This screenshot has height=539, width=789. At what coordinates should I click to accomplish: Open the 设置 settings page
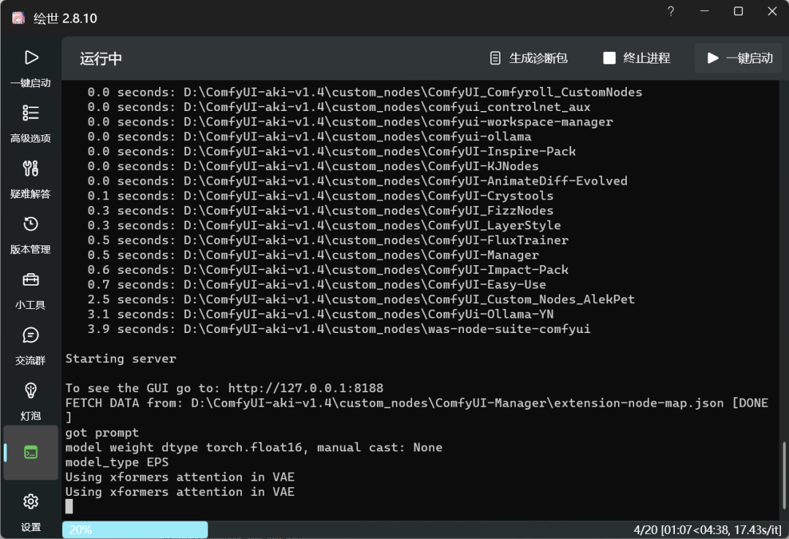point(31,513)
